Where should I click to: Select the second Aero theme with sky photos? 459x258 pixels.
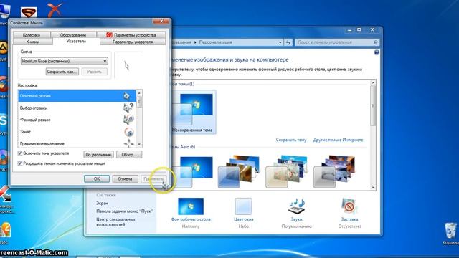pyautogui.click(x=239, y=172)
